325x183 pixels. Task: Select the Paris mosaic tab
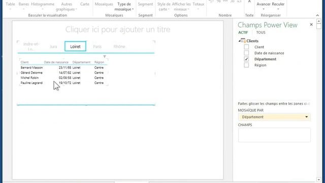tap(97, 46)
